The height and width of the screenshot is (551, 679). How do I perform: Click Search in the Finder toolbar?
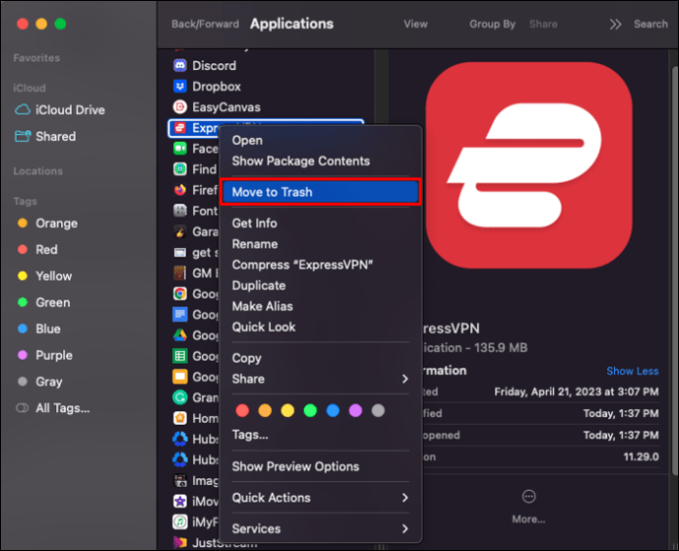(x=650, y=25)
